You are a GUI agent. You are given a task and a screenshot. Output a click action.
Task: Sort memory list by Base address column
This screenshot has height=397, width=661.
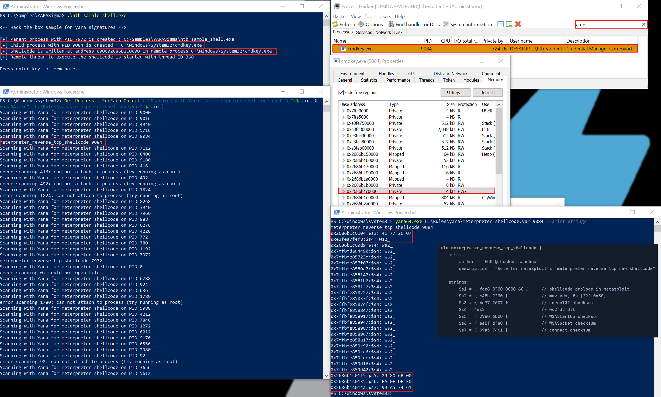click(x=363, y=104)
